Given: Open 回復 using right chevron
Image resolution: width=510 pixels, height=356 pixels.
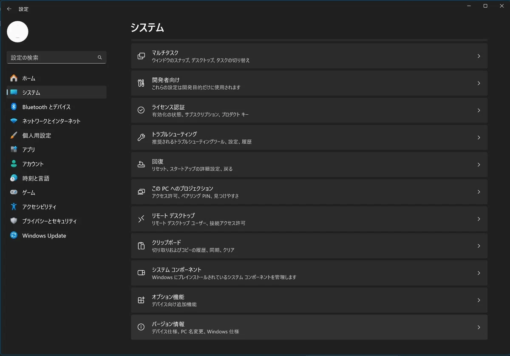Looking at the screenshot, I should point(479,164).
